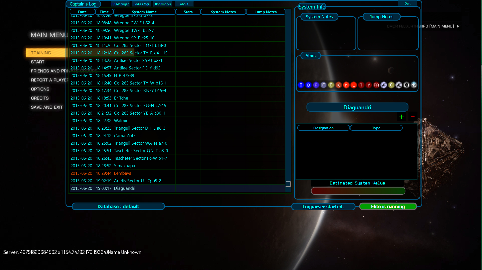
Task: Click the Designation column header
Action: pos(323,128)
